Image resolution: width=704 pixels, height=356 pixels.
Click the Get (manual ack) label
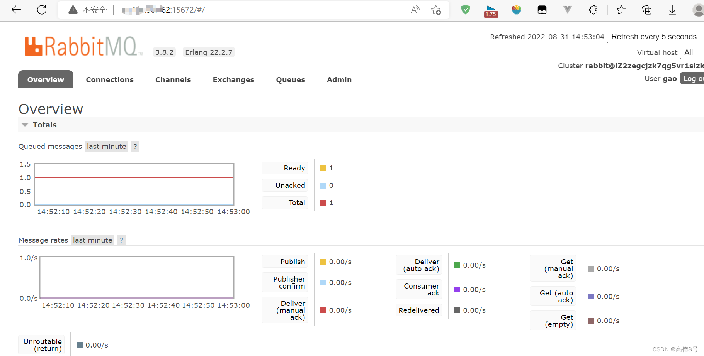[x=553, y=268]
